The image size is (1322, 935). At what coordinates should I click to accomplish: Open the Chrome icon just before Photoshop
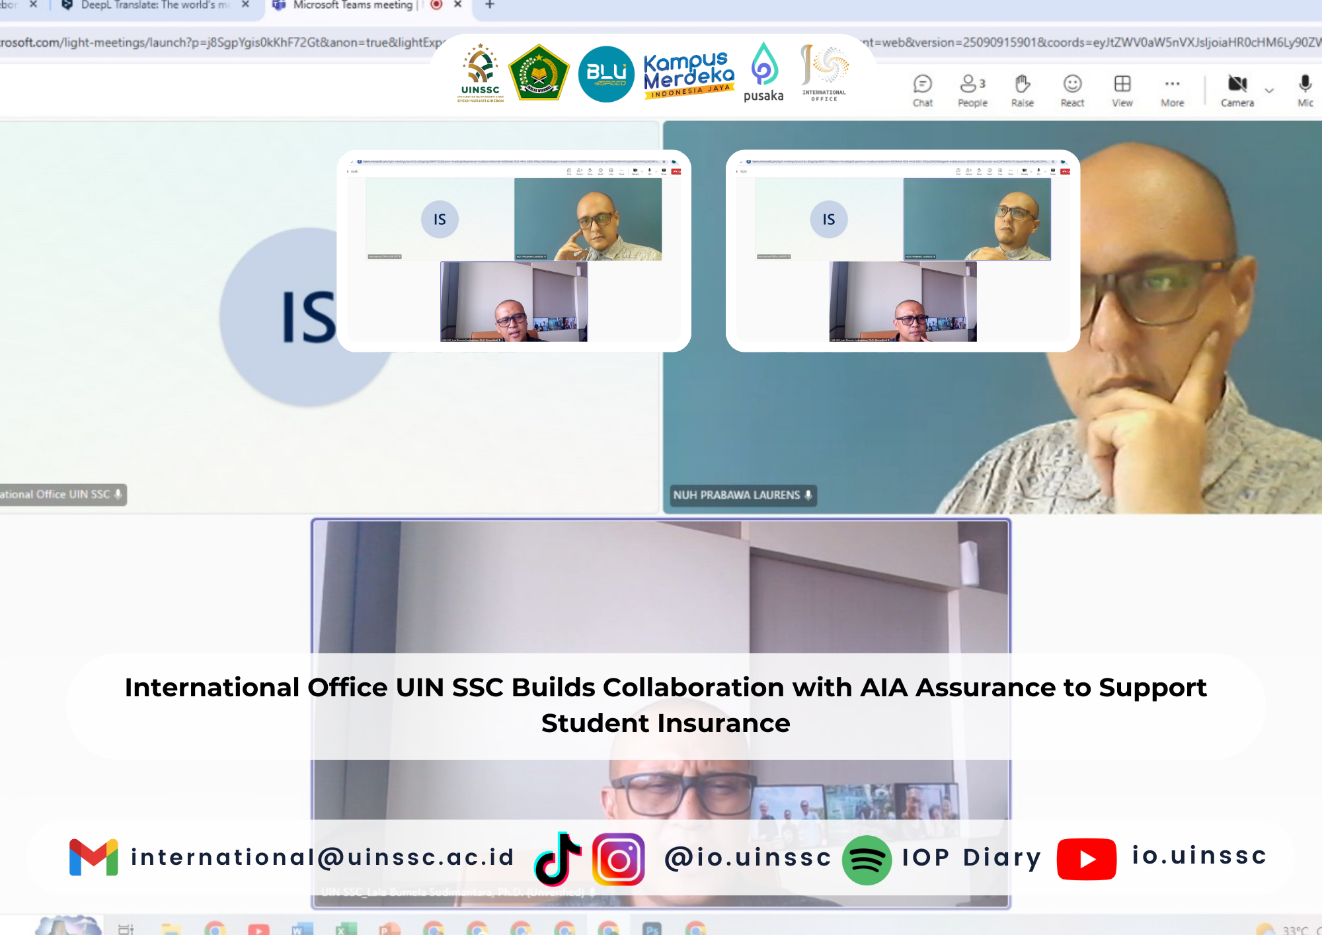point(608,928)
